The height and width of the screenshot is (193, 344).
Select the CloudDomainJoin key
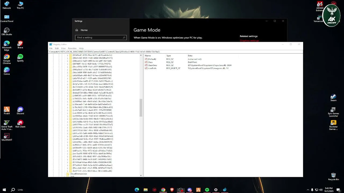78,174
